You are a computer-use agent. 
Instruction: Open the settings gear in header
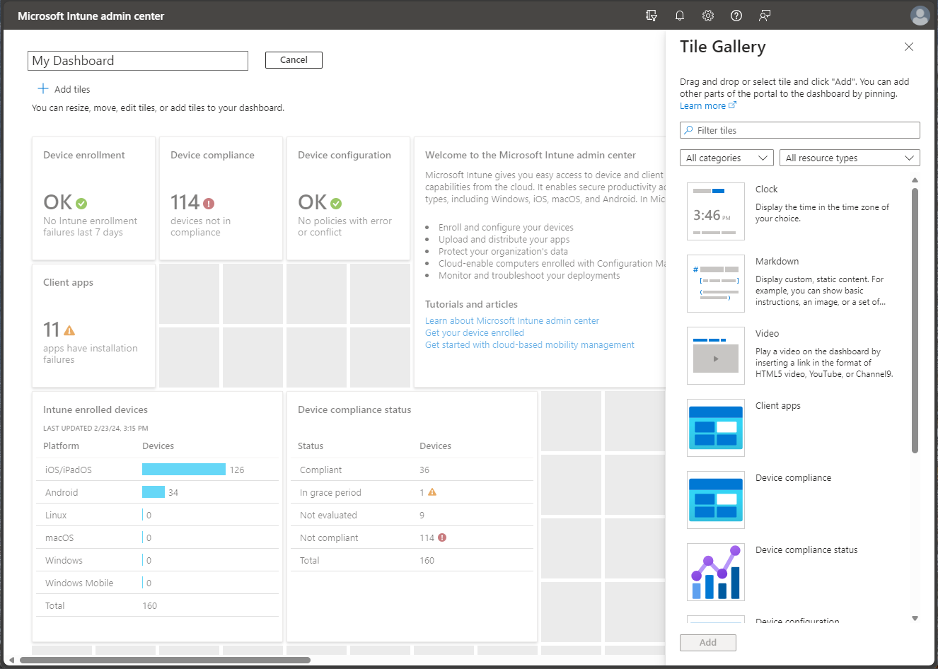point(708,16)
